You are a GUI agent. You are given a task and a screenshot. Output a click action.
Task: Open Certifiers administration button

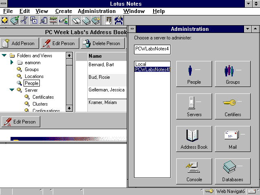(233, 106)
